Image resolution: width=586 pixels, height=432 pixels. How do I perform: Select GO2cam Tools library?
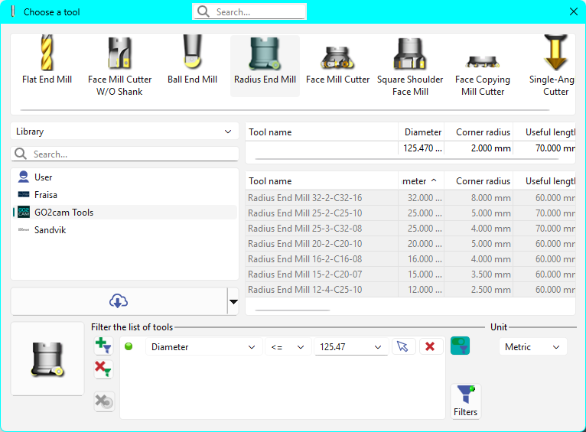point(63,213)
